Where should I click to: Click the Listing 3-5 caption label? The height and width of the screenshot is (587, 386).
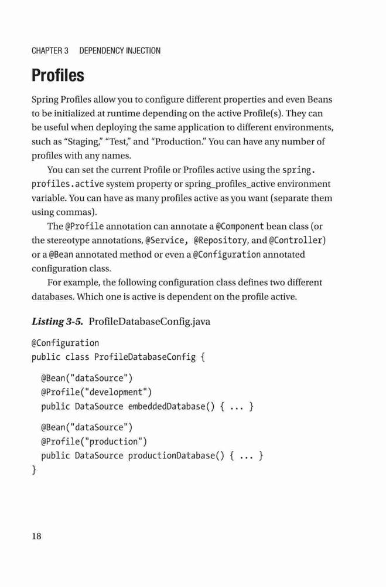[x=57, y=322]
